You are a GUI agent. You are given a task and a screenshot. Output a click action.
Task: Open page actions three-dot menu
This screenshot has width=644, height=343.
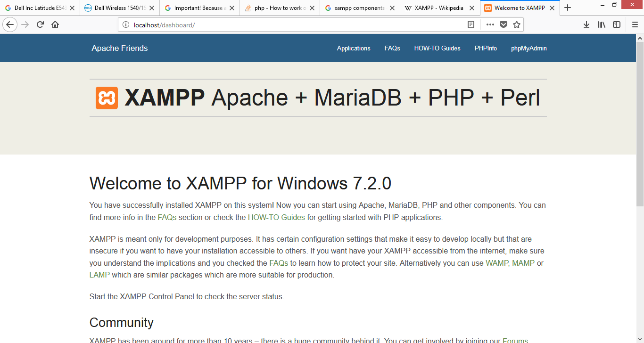490,24
